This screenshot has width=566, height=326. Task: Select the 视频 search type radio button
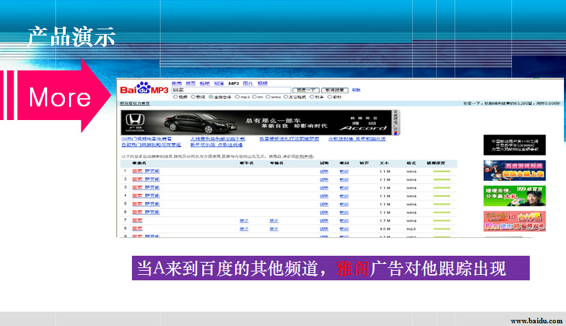pos(176,97)
